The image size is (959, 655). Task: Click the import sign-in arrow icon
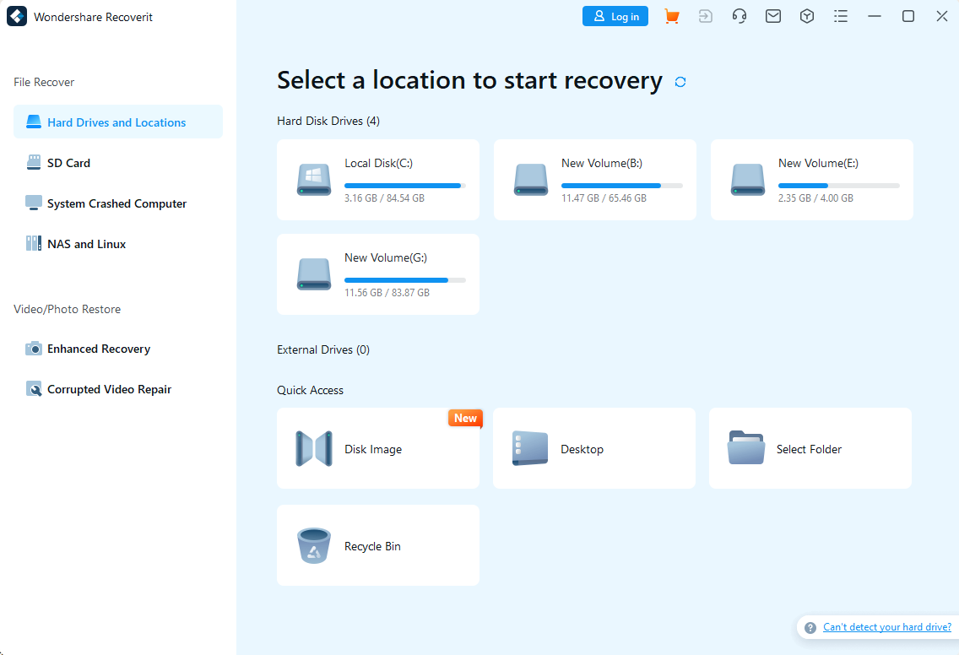(705, 17)
